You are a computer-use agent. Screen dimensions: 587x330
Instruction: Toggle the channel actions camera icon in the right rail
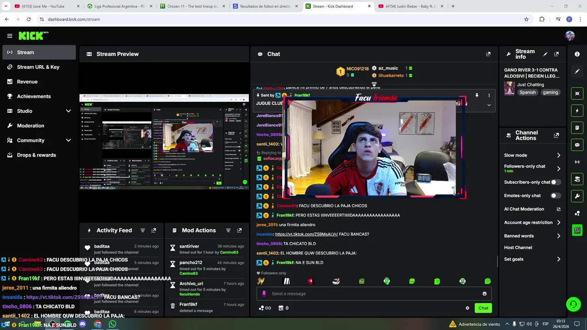577,179
